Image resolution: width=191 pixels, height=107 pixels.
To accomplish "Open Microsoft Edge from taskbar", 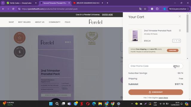I will [x=94, y=104].
